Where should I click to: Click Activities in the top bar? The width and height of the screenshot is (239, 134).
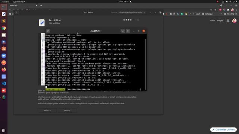5,1
